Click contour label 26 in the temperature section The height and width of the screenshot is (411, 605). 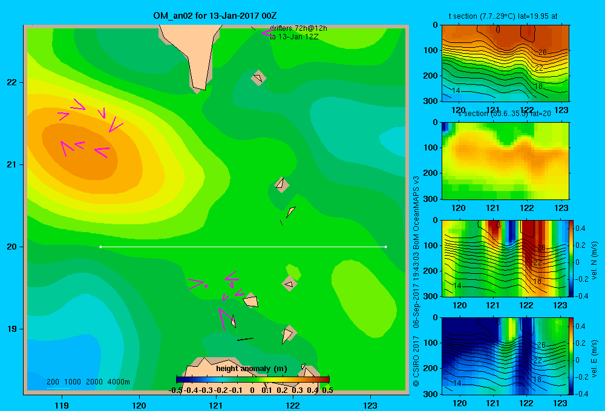[x=542, y=53]
